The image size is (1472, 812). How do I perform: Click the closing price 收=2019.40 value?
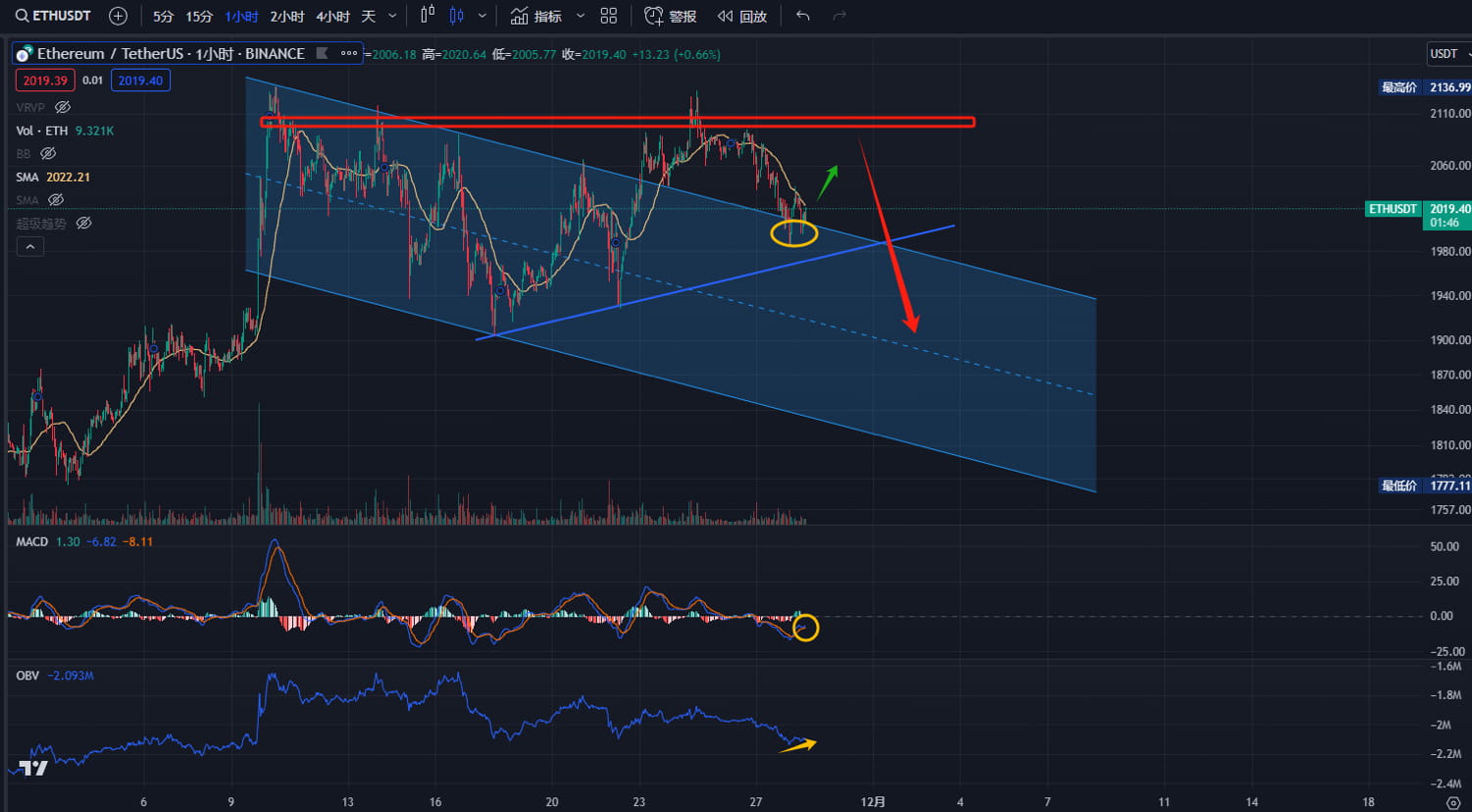[593, 55]
